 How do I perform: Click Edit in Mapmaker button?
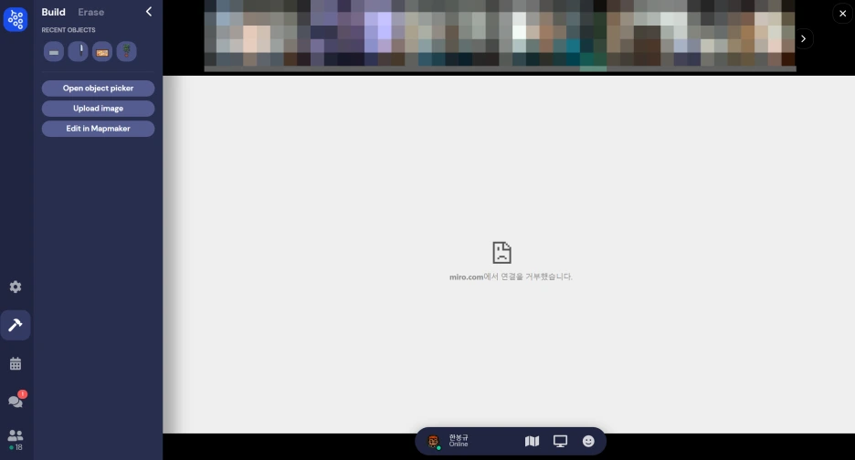[x=98, y=129]
